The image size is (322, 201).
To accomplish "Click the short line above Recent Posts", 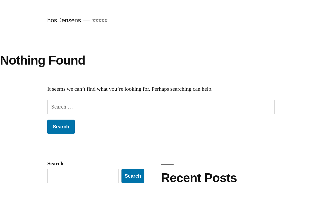I will click(167, 165).
